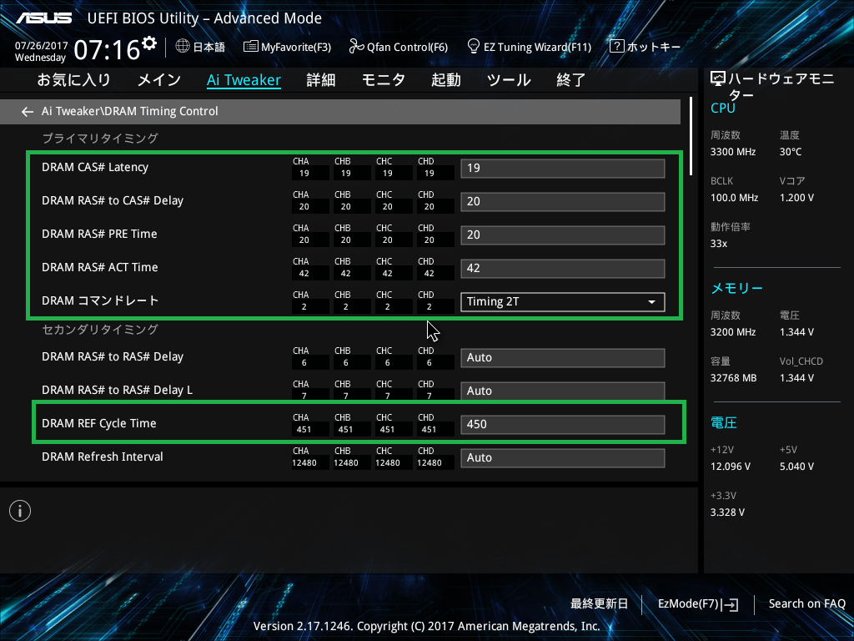The height and width of the screenshot is (641, 854).
Task: Click the EZ Tuning Wizard lightbulb icon
Action: [474, 47]
